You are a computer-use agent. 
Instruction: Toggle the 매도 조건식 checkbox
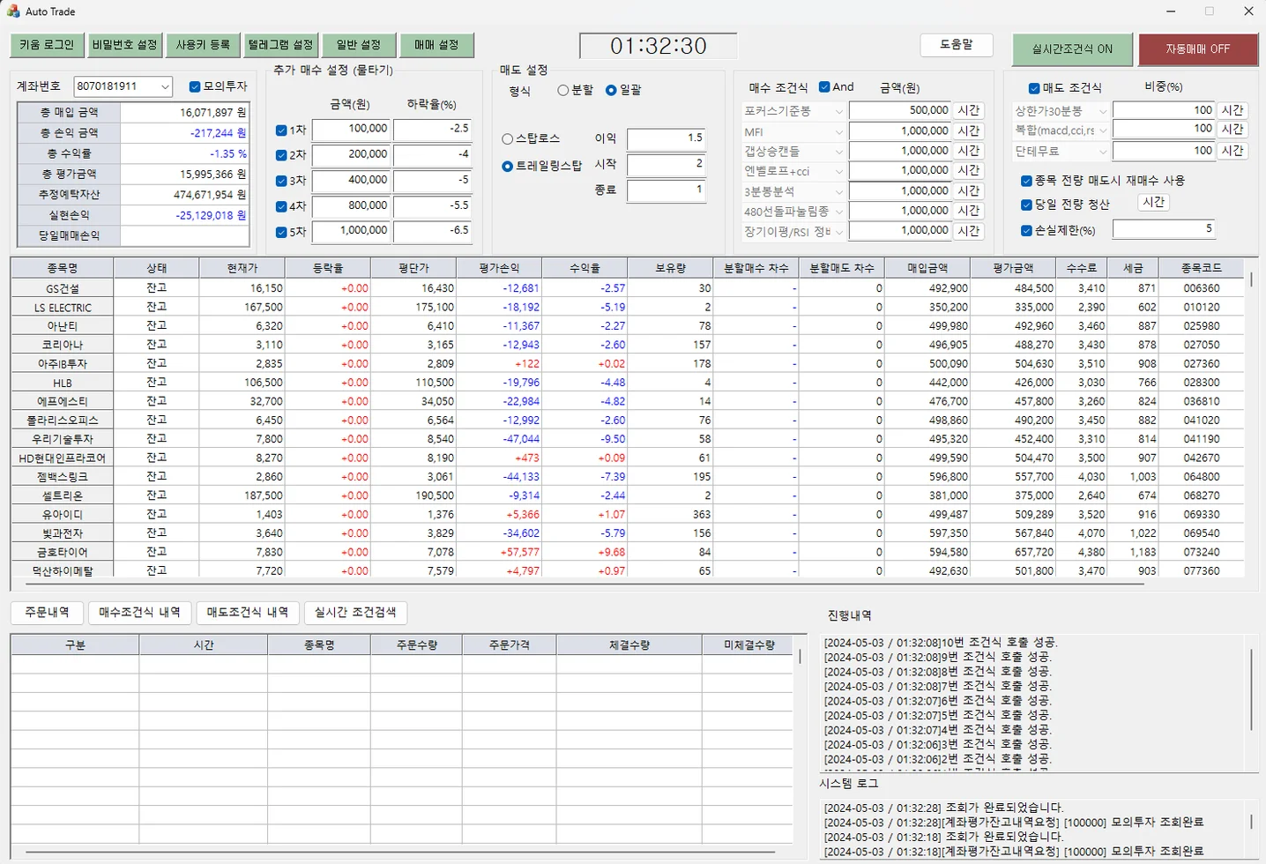[x=1034, y=88]
